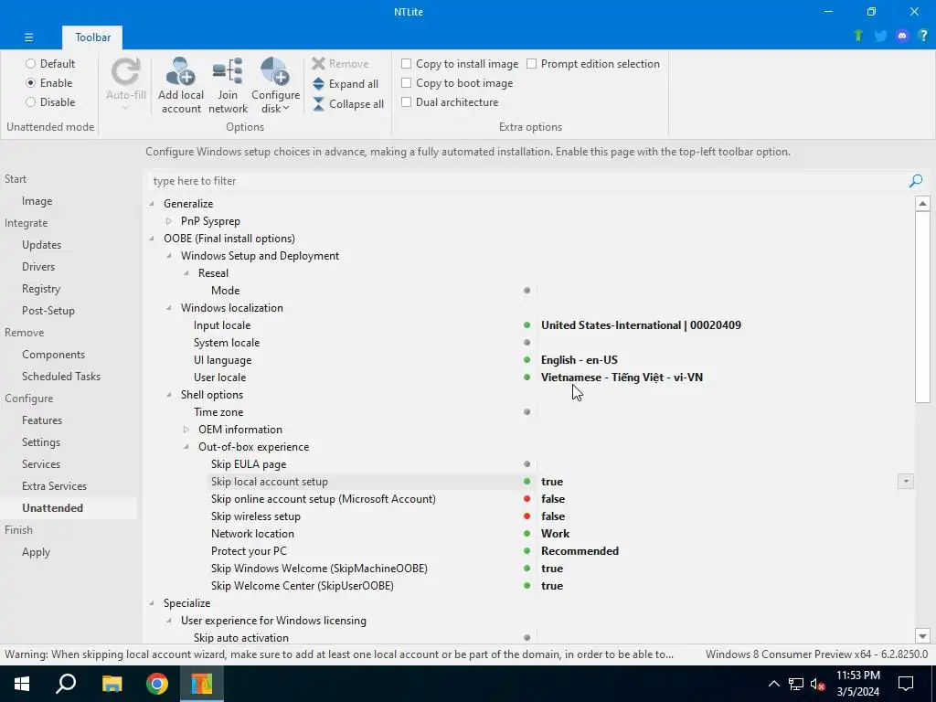The width and height of the screenshot is (936, 702).
Task: Collapse the Generalize tree node
Action: pyautogui.click(x=152, y=204)
